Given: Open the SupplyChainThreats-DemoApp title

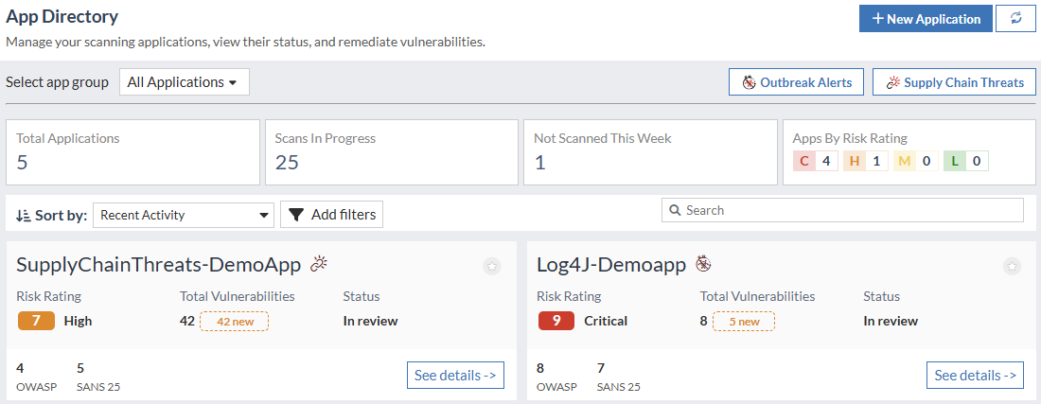Looking at the screenshot, I should click(x=159, y=265).
